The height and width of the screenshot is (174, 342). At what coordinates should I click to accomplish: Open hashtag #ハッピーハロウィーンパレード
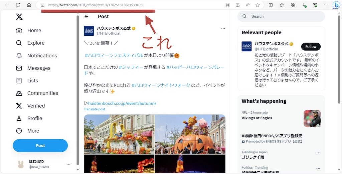click(x=195, y=67)
